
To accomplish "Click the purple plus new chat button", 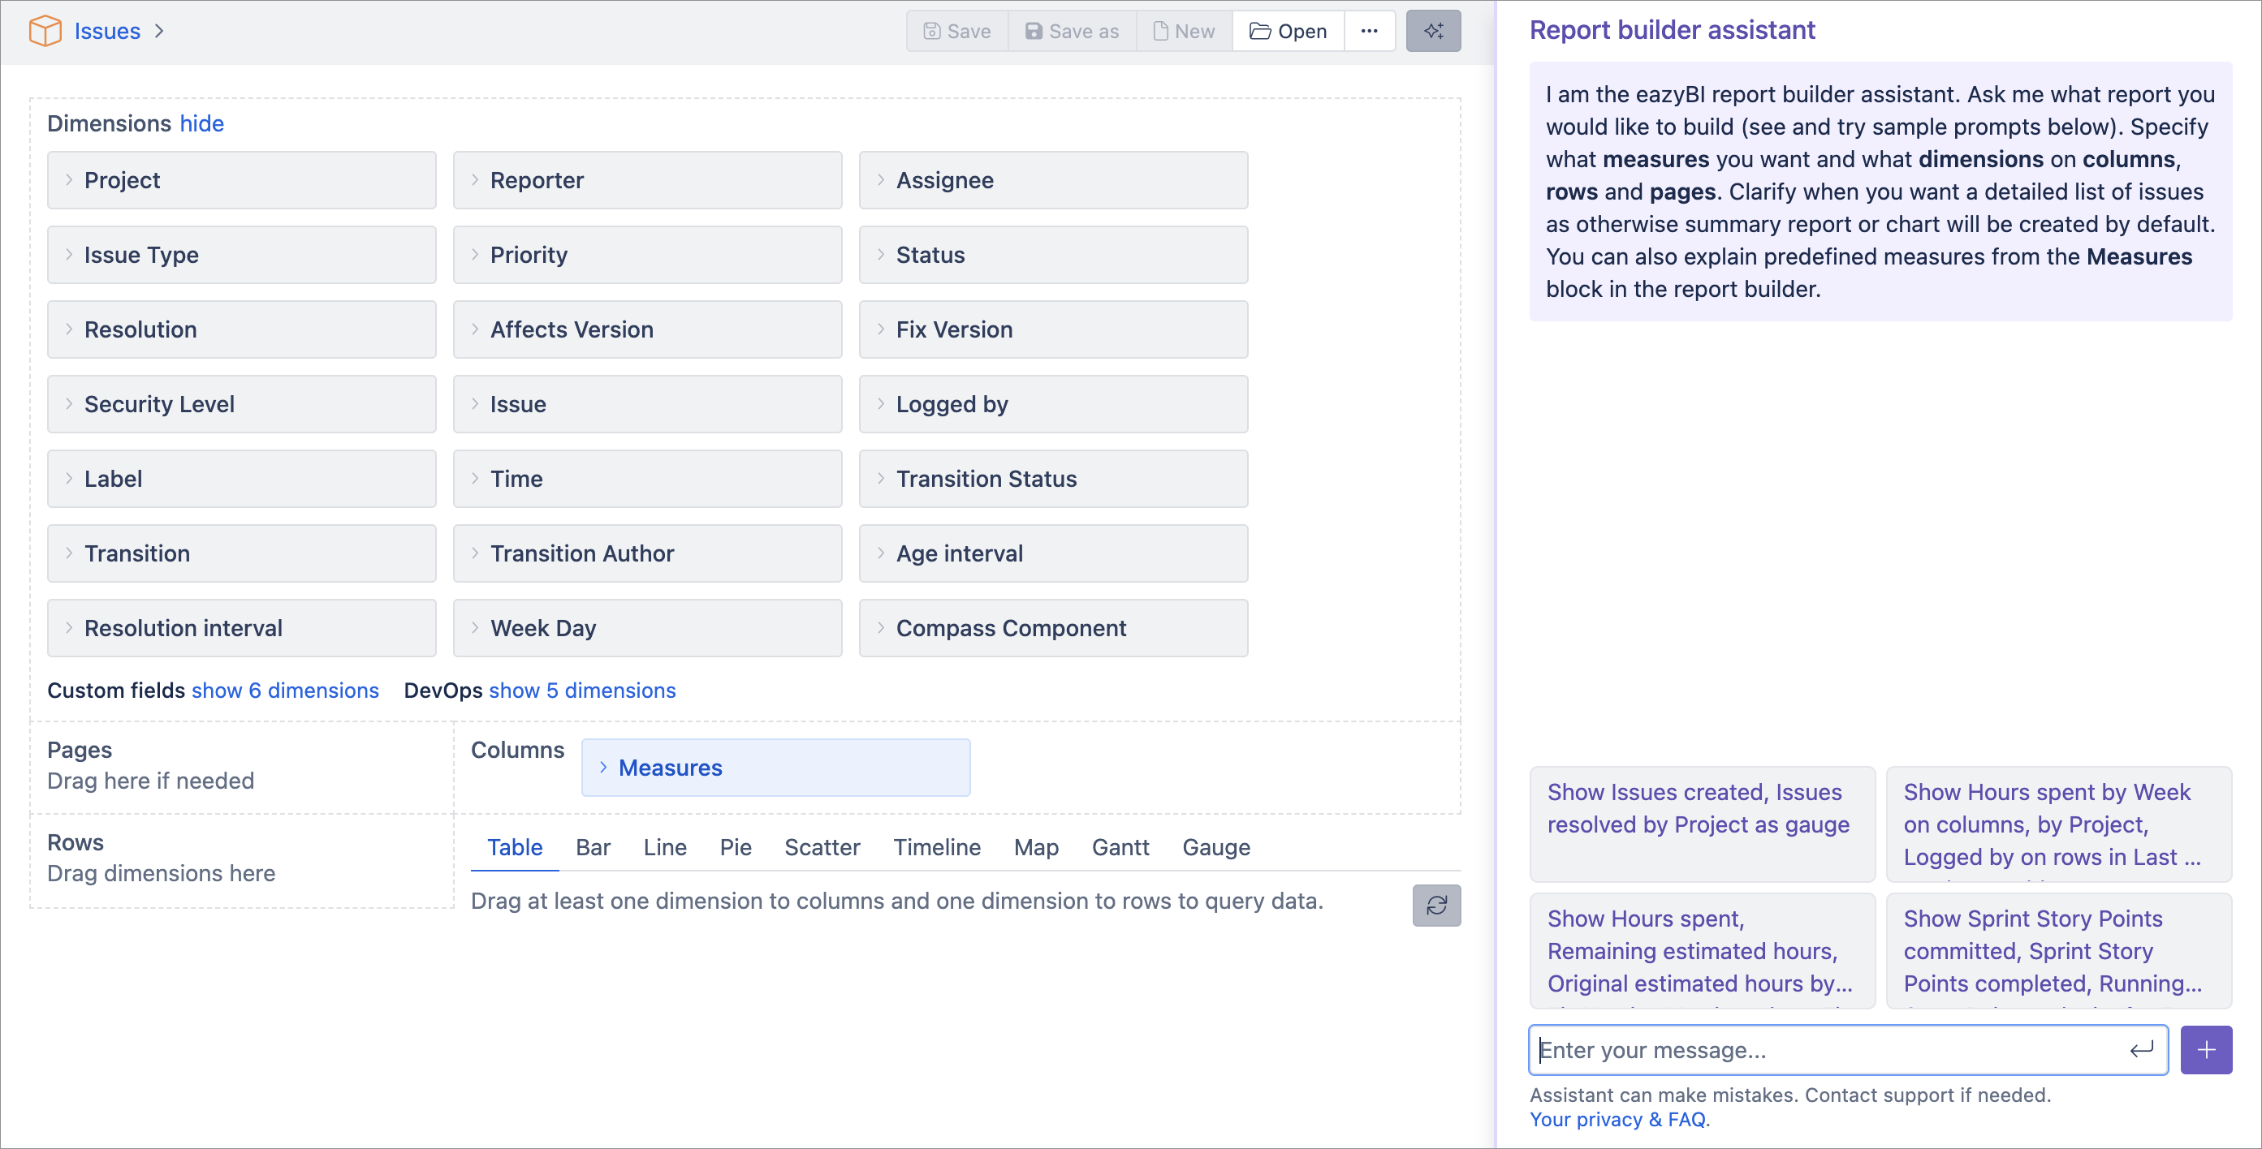I will click(2205, 1050).
